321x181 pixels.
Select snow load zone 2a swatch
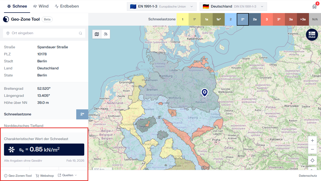click(255, 19)
